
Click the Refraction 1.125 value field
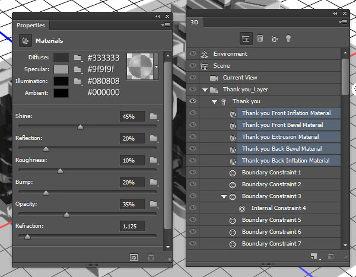(x=132, y=226)
